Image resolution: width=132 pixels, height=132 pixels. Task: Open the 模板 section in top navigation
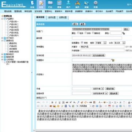59,4
